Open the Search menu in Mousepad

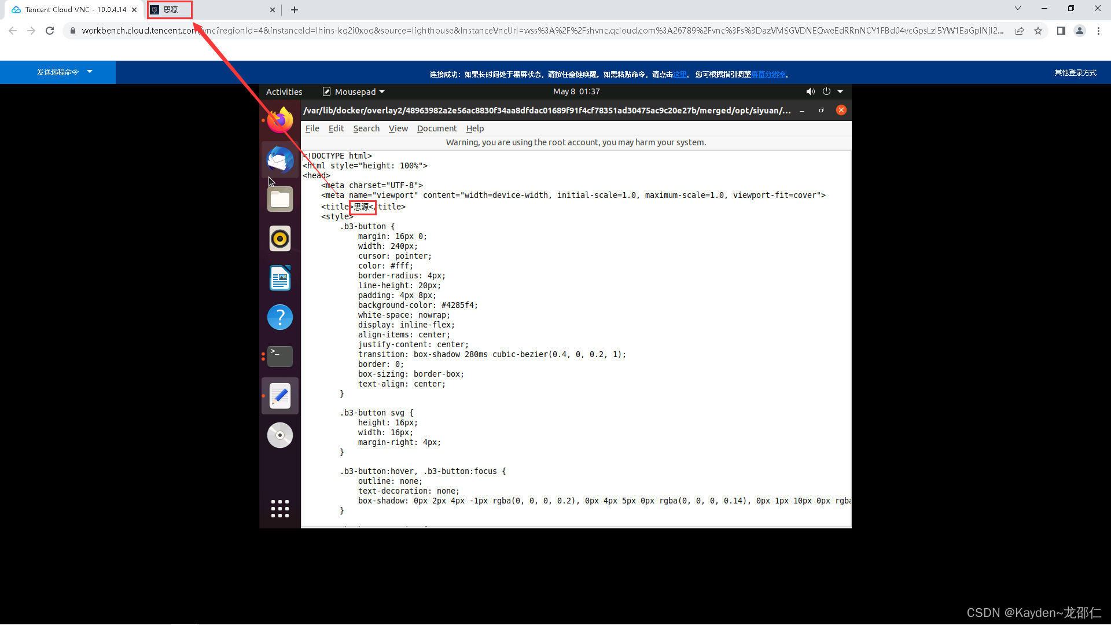click(x=366, y=128)
